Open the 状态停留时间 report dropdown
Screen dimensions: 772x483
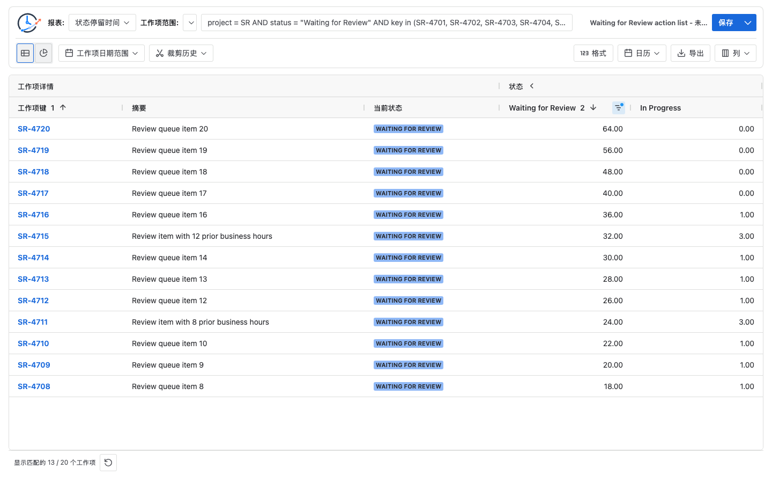pyautogui.click(x=102, y=23)
